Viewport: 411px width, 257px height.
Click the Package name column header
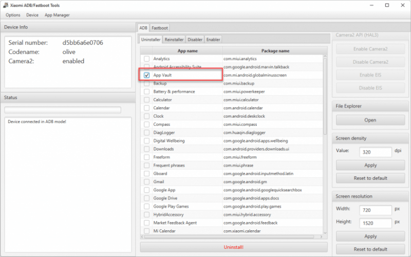[275, 51]
